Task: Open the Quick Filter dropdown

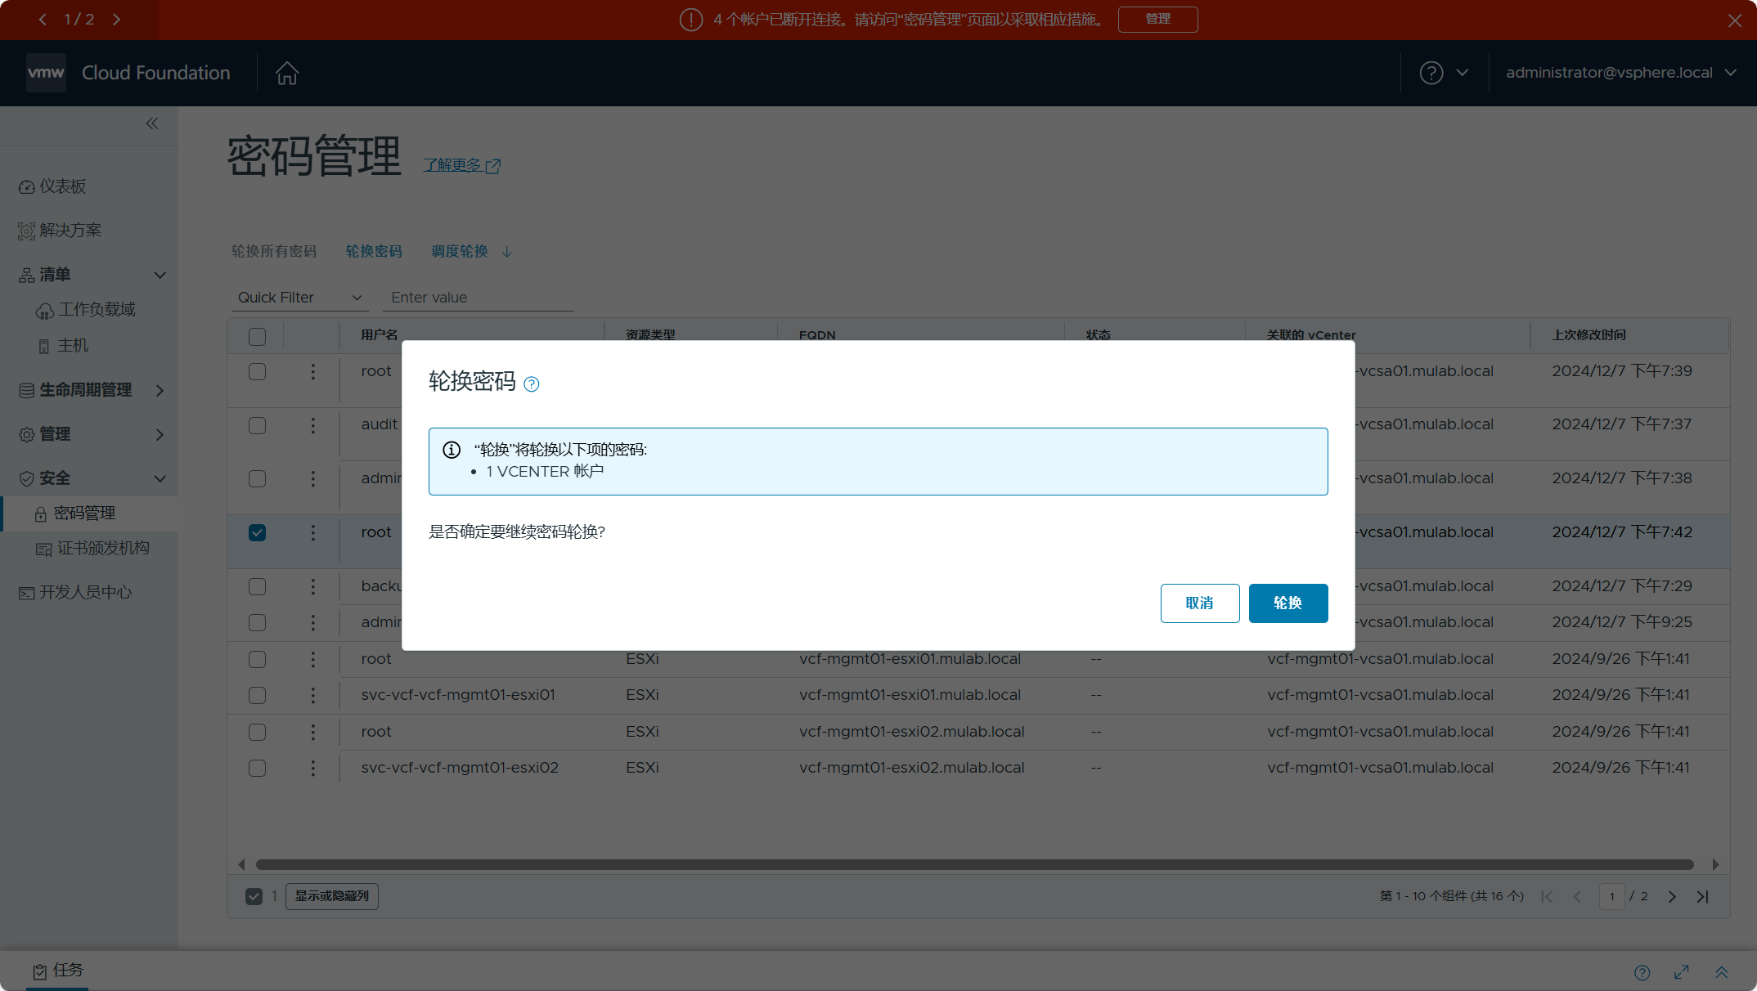Action: coord(299,298)
